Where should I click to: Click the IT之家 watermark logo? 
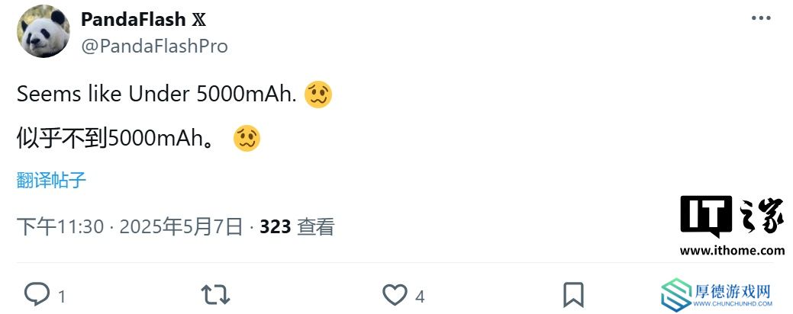(x=733, y=216)
